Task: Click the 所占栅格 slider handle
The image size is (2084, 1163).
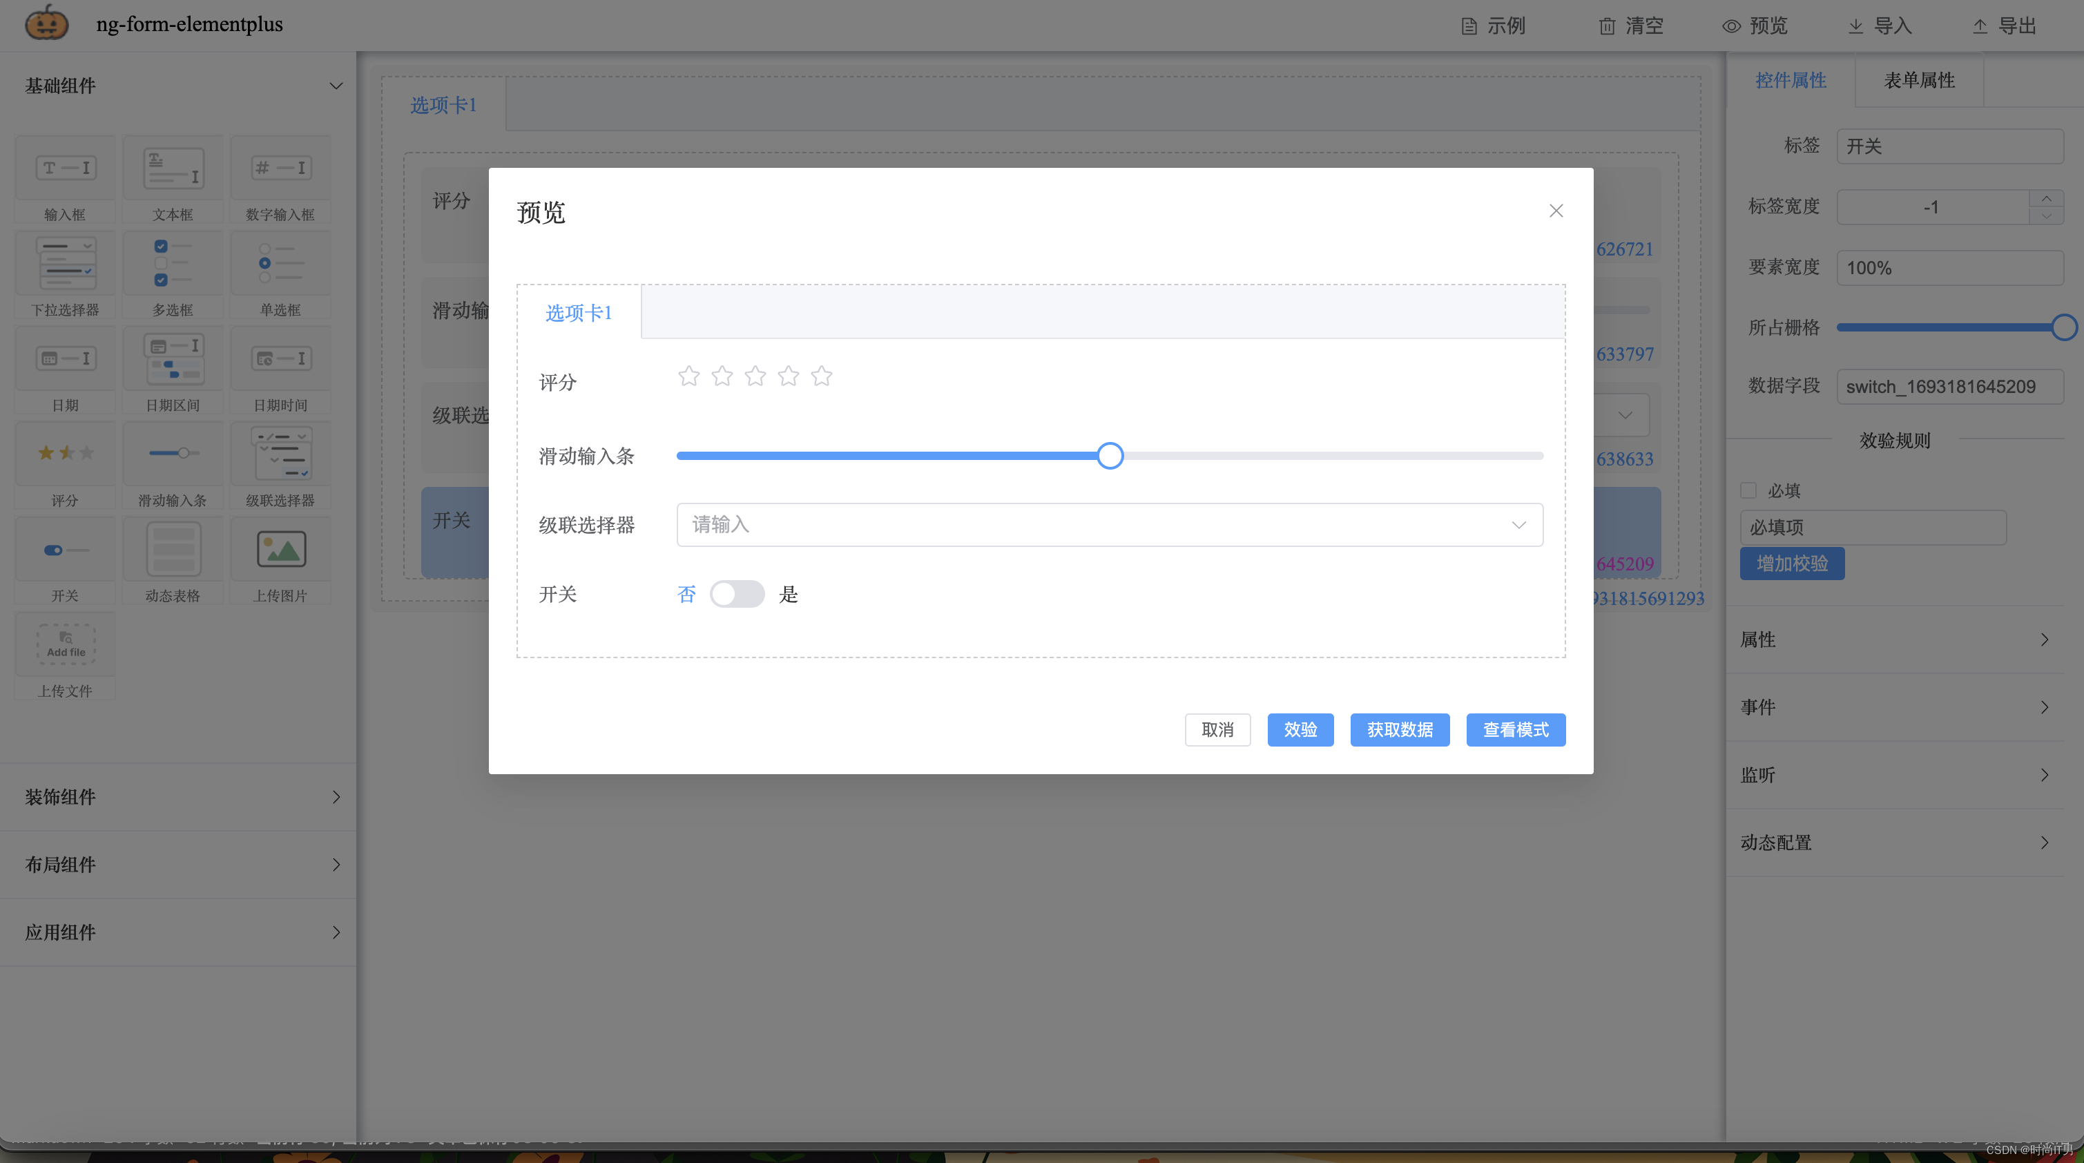Action: [2064, 328]
